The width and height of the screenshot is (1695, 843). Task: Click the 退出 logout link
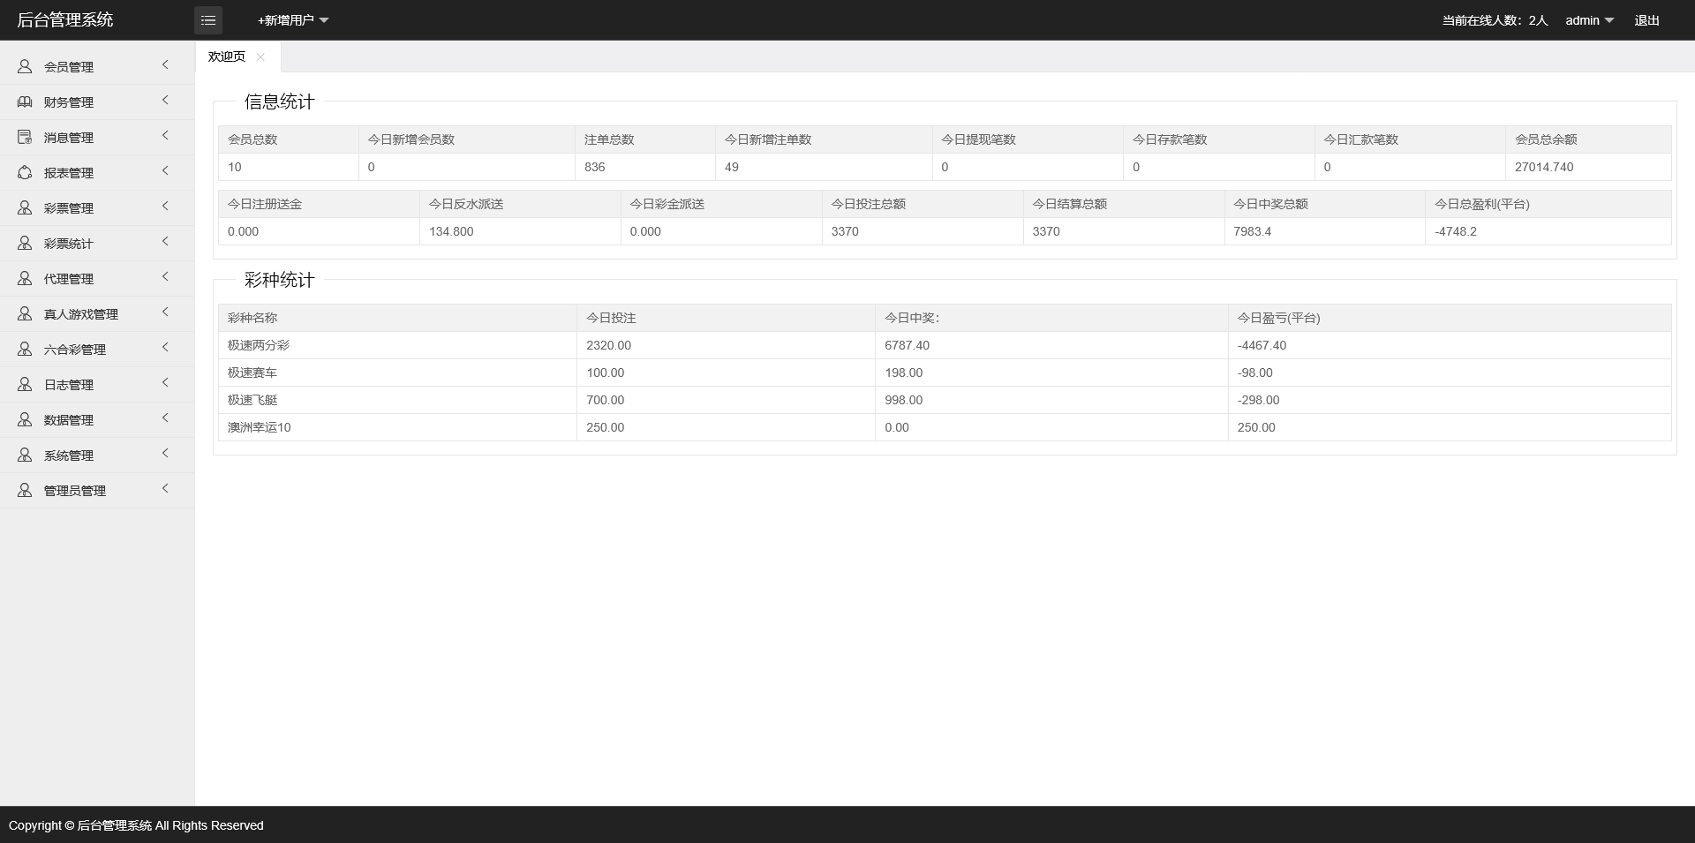point(1646,20)
